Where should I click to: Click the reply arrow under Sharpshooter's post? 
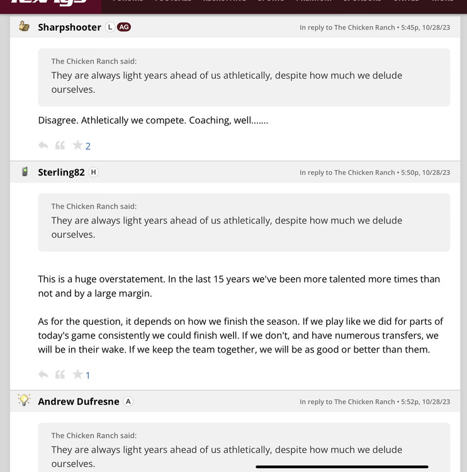pos(43,145)
